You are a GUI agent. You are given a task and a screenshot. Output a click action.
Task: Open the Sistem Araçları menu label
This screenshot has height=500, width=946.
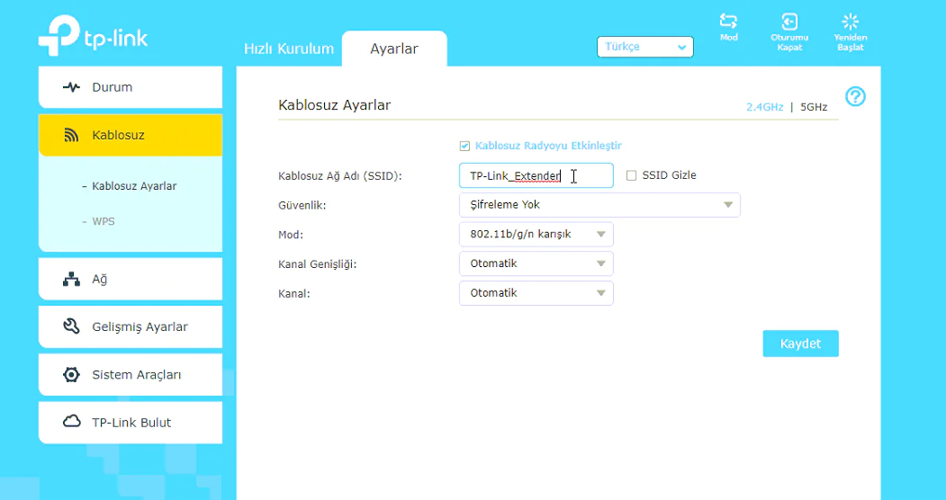point(136,375)
